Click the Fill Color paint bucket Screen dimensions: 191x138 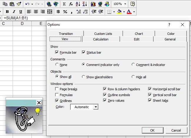pyautogui.click(x=119, y=12)
